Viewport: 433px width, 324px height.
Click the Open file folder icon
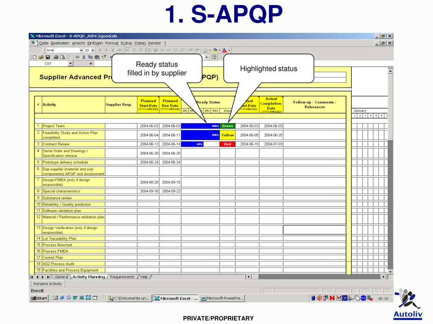(x=41, y=57)
